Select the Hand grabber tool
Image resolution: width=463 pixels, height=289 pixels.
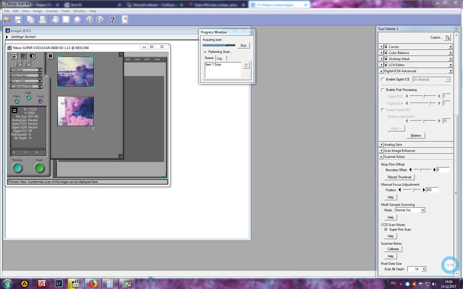[x=55, y=20]
